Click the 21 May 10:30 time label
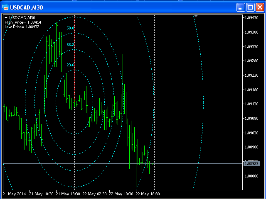The height and width of the screenshot is (199, 266). [42, 194]
